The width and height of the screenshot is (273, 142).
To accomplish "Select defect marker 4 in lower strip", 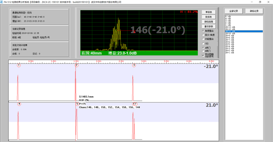I will [19, 104].
